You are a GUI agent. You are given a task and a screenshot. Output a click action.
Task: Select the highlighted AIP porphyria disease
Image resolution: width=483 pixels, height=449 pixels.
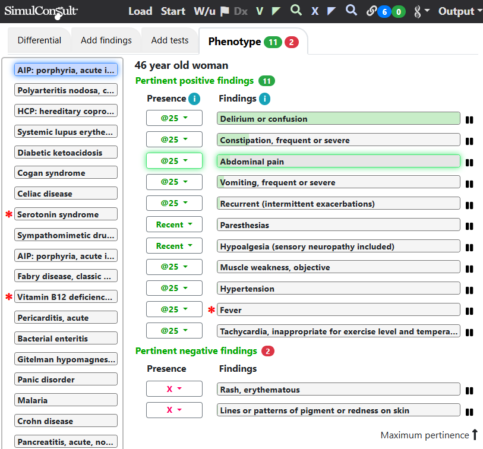point(66,69)
